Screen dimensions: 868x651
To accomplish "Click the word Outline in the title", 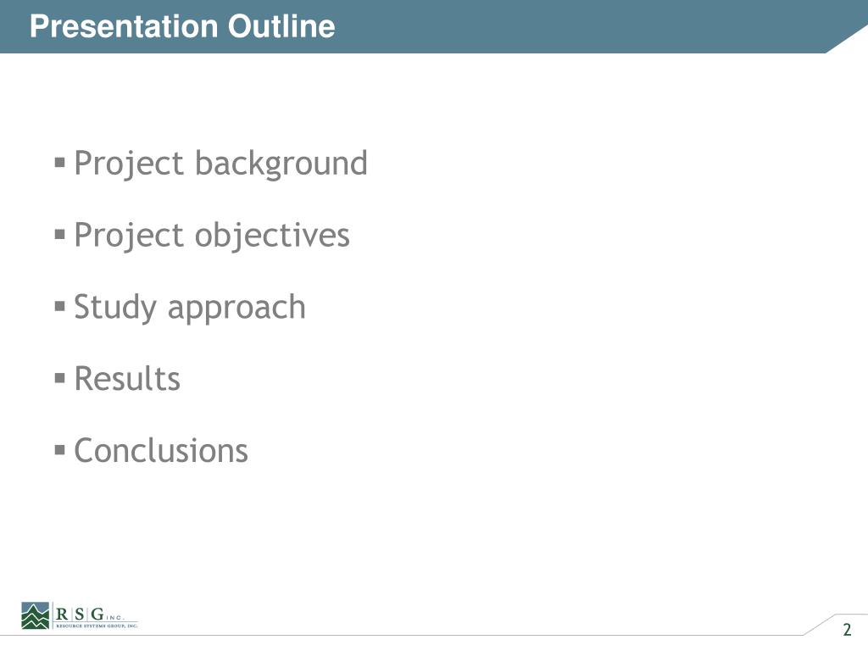I will [281, 26].
